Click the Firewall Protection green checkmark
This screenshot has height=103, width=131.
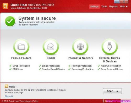click(69, 66)
